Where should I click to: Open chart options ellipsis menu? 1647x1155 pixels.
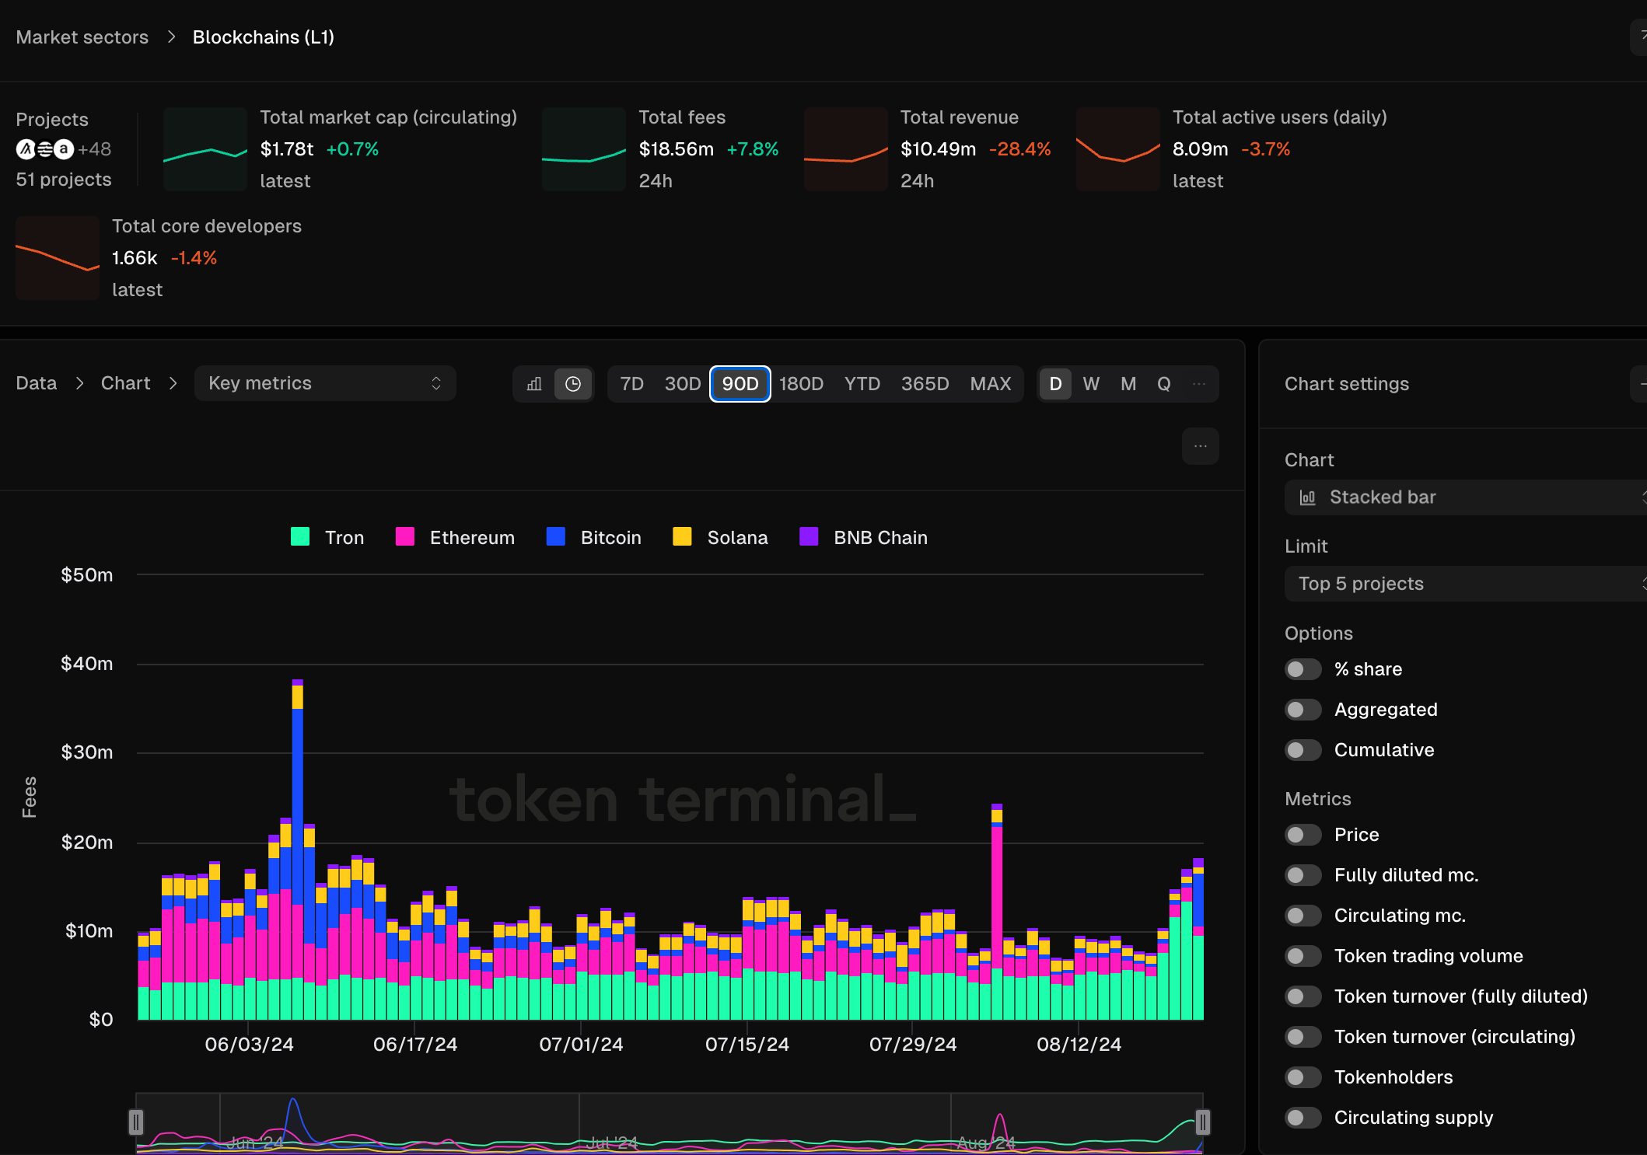pos(1201,446)
